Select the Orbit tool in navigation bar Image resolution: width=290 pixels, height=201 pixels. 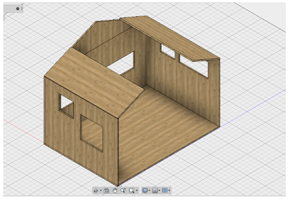pos(96,190)
